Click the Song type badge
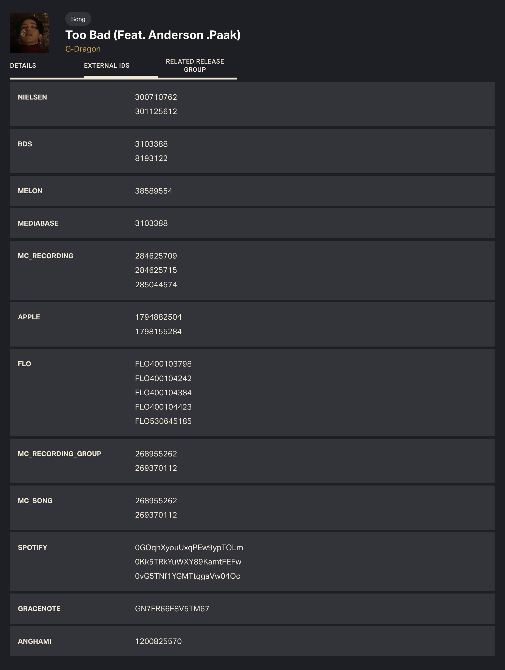505x670 pixels. 78,19
